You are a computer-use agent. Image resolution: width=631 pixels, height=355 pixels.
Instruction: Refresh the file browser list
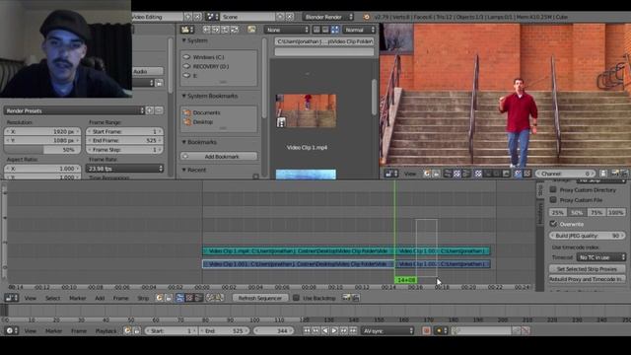point(235,30)
